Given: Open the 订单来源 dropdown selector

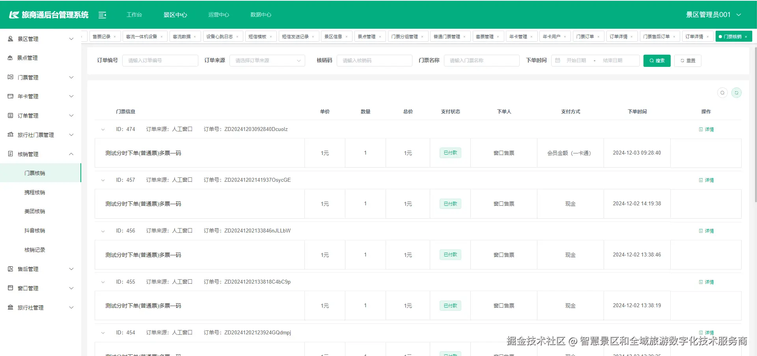Looking at the screenshot, I should coord(267,60).
